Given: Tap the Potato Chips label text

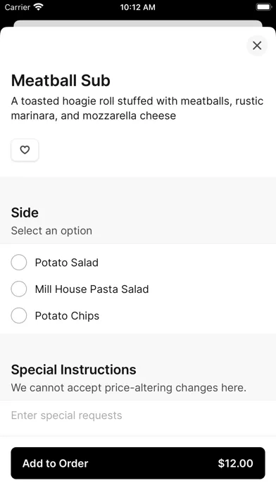Looking at the screenshot, I should coord(67,315).
